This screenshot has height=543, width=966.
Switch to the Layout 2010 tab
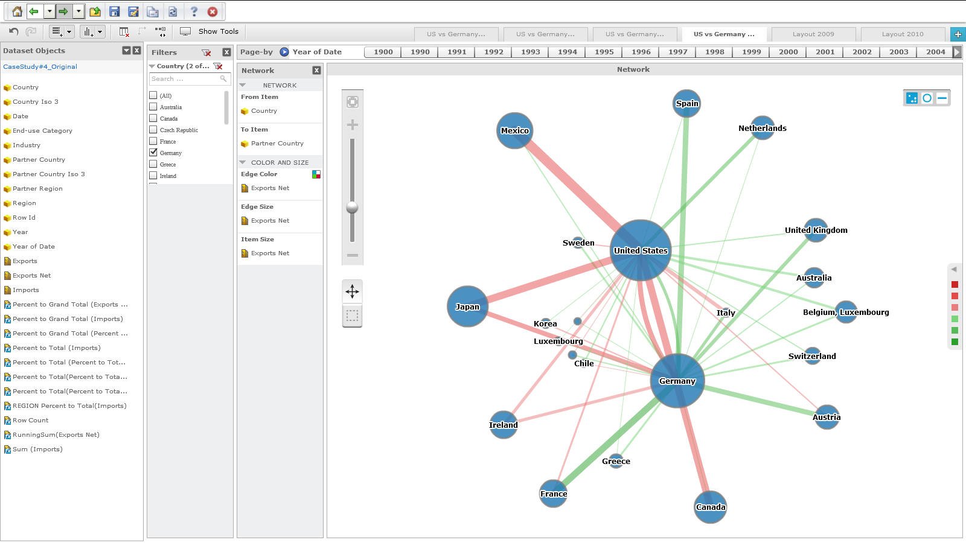902,34
